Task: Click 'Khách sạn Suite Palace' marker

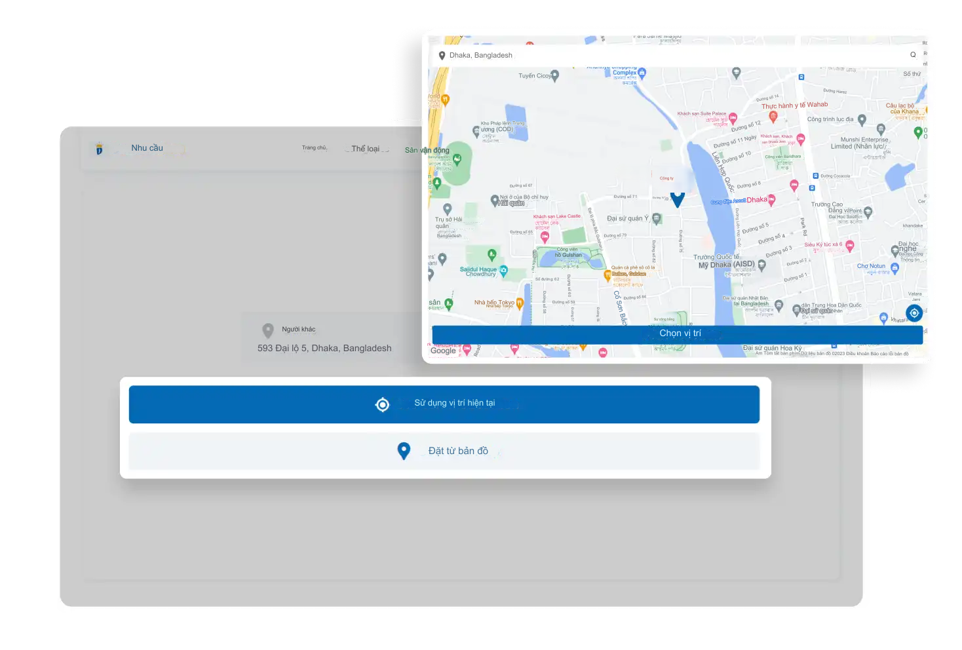Action: click(733, 118)
